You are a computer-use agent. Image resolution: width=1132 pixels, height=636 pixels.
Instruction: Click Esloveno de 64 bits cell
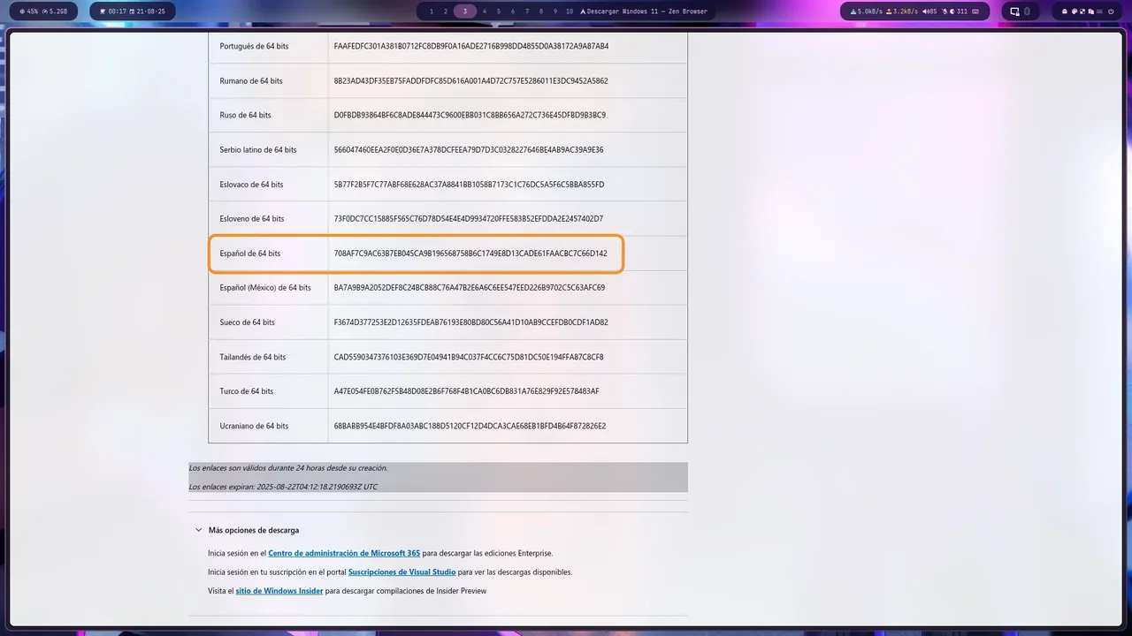[268, 218]
